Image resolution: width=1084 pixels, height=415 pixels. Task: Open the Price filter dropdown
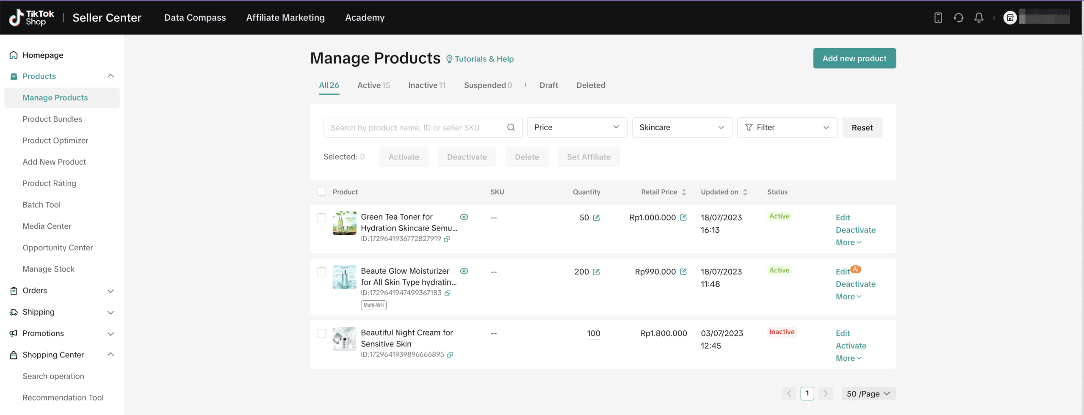pos(577,127)
